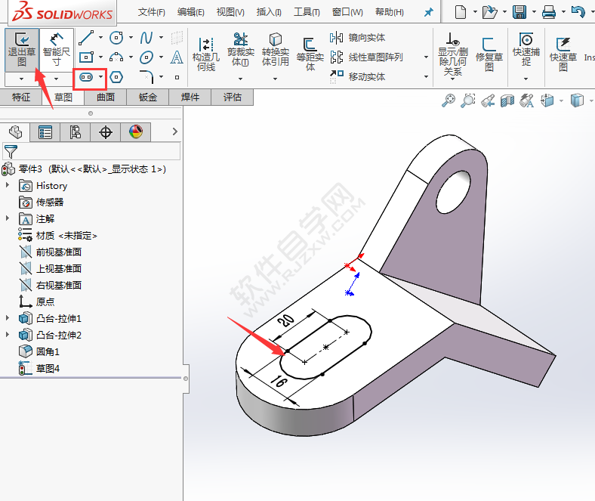Switch to the 评估 tab
This screenshot has width=595, height=501.
[x=233, y=97]
